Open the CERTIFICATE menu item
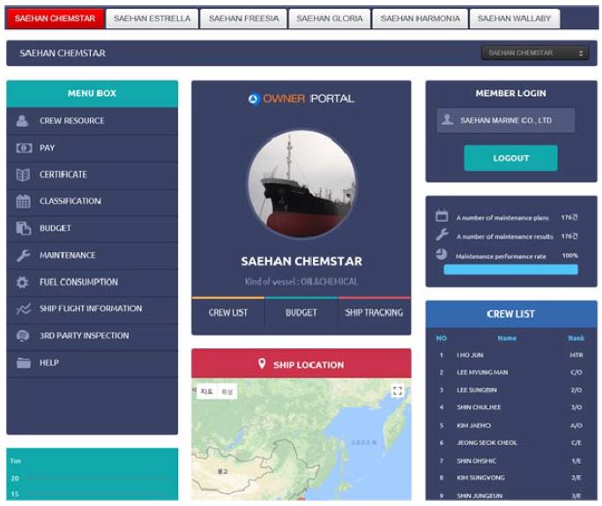The image size is (602, 506). (93, 175)
